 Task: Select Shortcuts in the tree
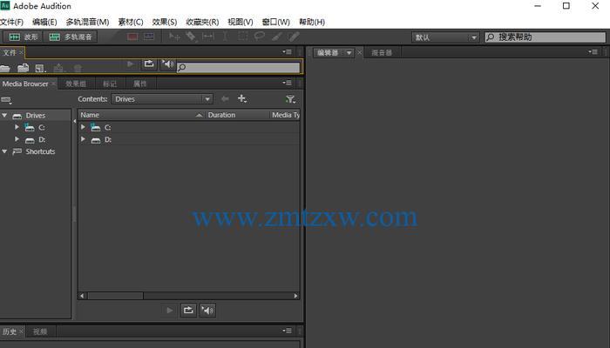[40, 151]
